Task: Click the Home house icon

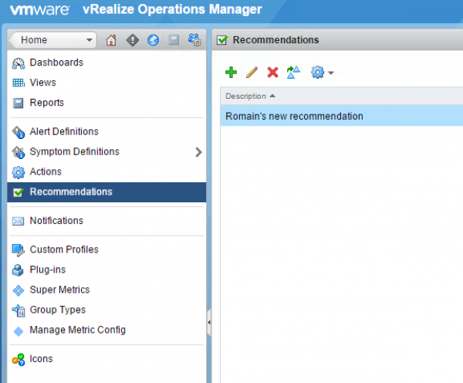Action: (x=111, y=40)
